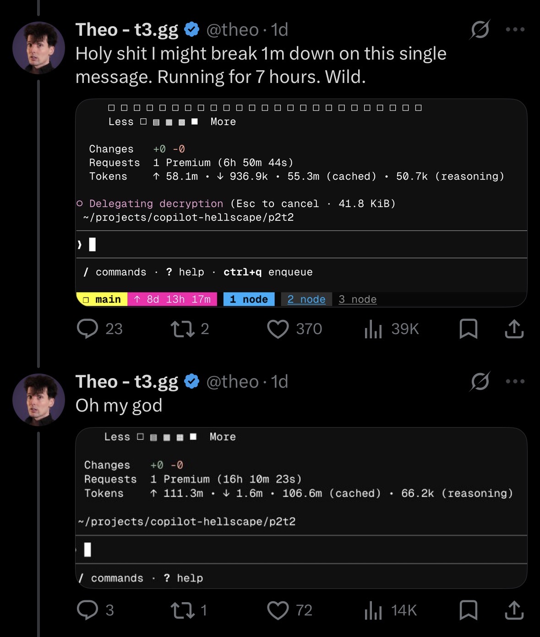The image size is (540, 637).
Task: Open three-dot menu on 'Oh my god' tweet
Action: [515, 381]
